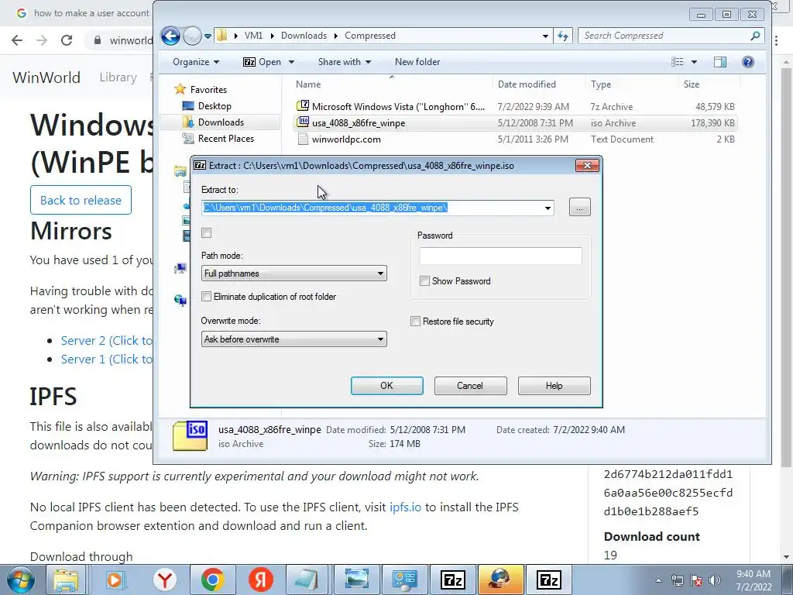This screenshot has height=595, width=793.
Task: Click the text file icon of winworldpc.com
Action: 303,139
